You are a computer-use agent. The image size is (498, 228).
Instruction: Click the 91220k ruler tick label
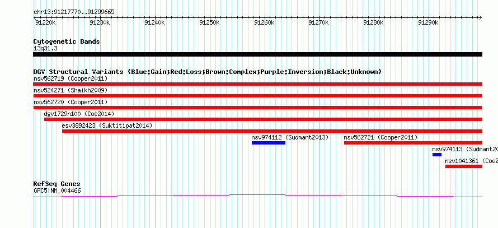[45, 22]
